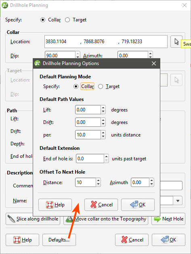Click the collar location picker cursor icon
Image resolution: width=191 pixels, height=254 pixels.
tap(176, 42)
